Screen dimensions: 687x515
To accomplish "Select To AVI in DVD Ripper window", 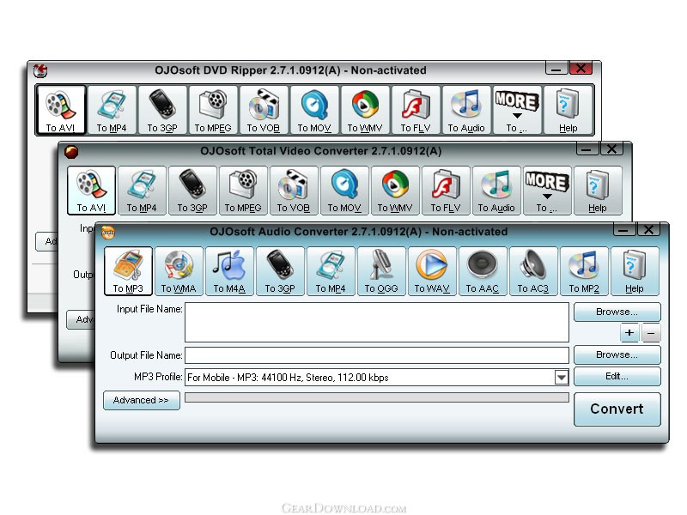I will pyautogui.click(x=60, y=110).
